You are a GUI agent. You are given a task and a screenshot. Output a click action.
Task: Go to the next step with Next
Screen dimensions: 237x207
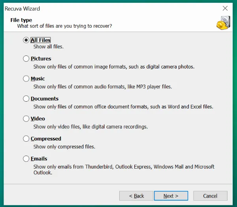tap(171, 196)
